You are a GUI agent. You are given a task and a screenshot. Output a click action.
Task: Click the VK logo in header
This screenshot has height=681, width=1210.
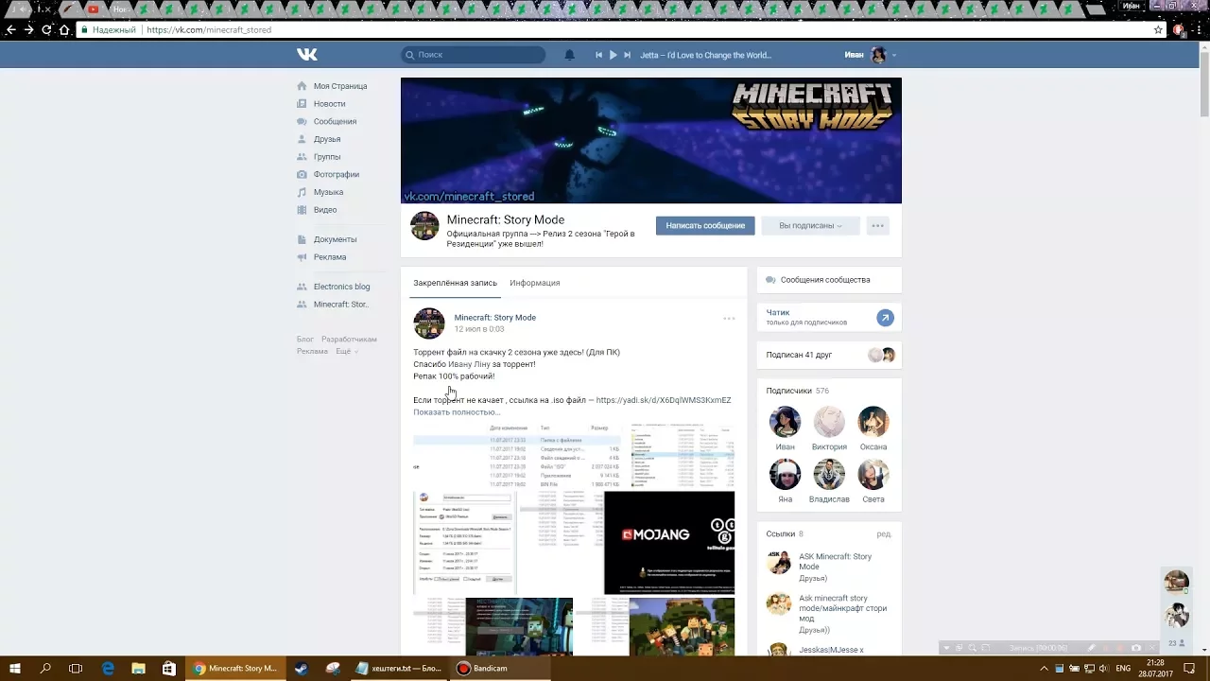(307, 55)
